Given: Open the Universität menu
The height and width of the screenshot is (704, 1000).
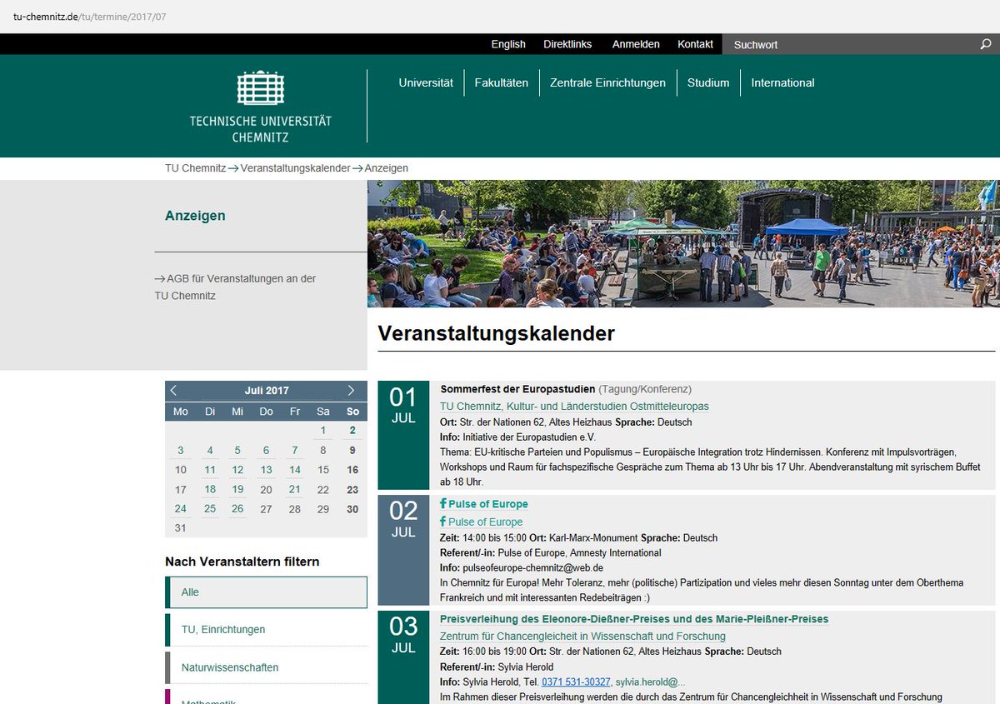Looking at the screenshot, I should coord(426,82).
